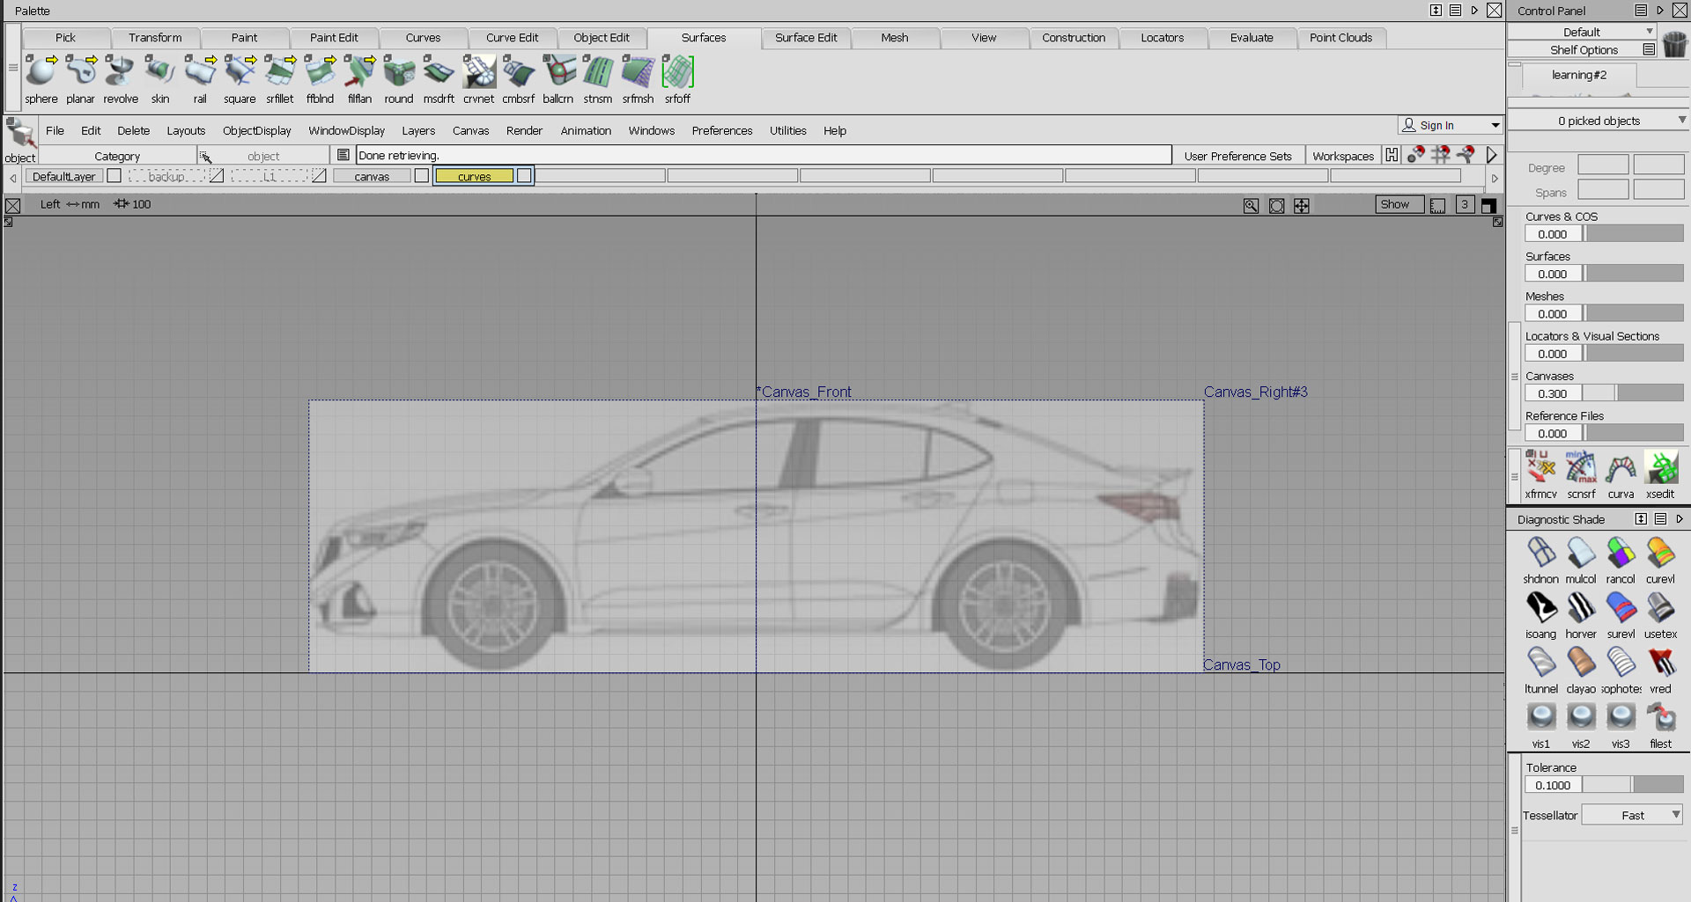Apply the horver diagnostic shading

pos(1580,608)
